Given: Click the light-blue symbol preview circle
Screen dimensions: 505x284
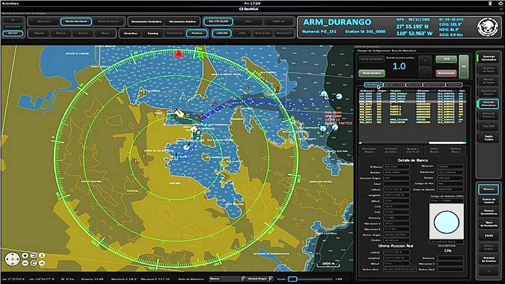Looking at the screenshot, I should [446, 222].
